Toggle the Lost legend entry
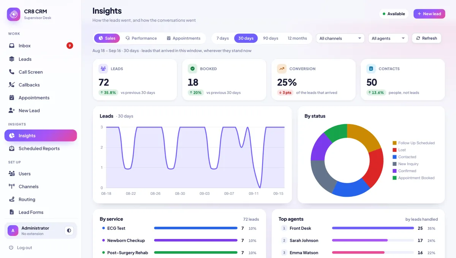The height and width of the screenshot is (258, 456). pos(399,150)
